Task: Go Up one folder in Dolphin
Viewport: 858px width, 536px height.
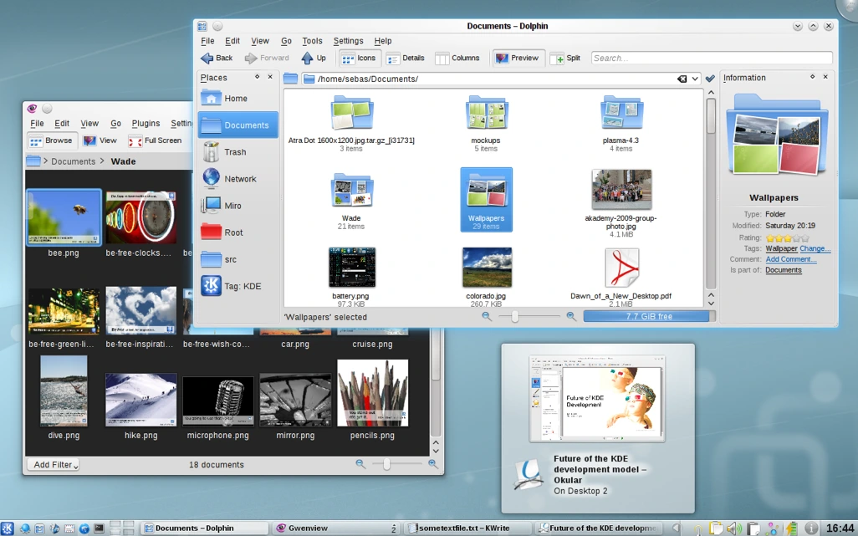Action: pyautogui.click(x=314, y=58)
